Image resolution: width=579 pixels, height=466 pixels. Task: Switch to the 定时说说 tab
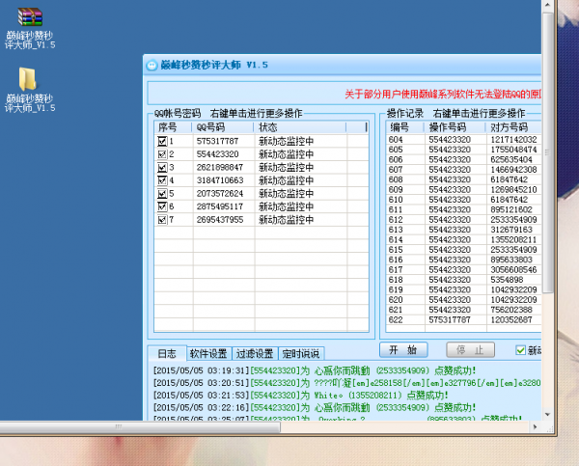[301, 354]
